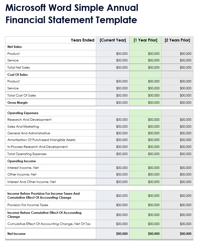
Task: Select the Research And Development row label
Action: click(29, 120)
